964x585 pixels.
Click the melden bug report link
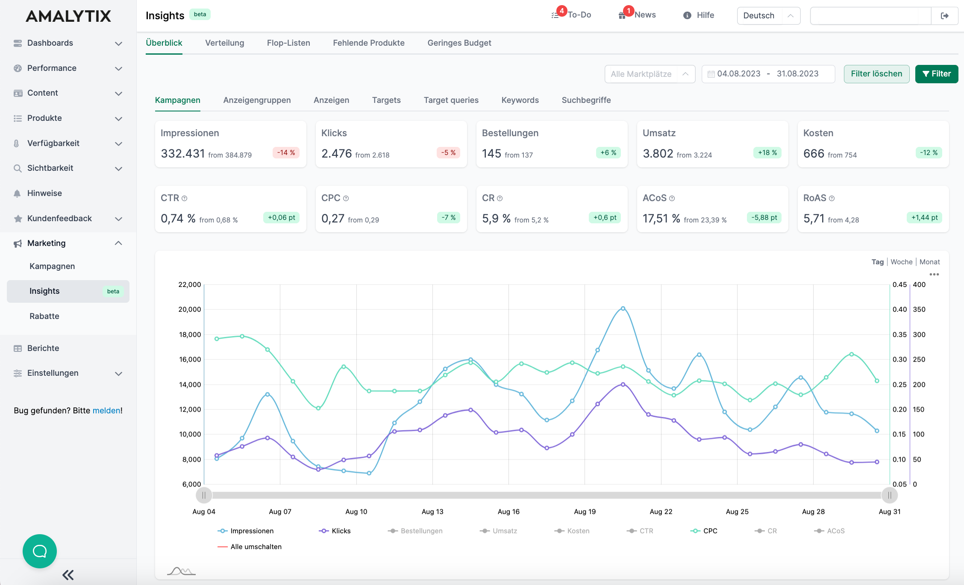point(106,411)
